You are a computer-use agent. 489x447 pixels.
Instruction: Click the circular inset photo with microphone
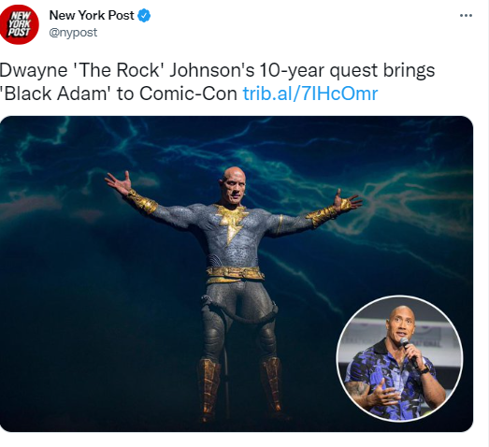399,358
